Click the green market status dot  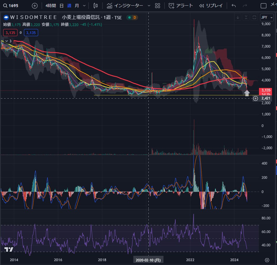129,17
